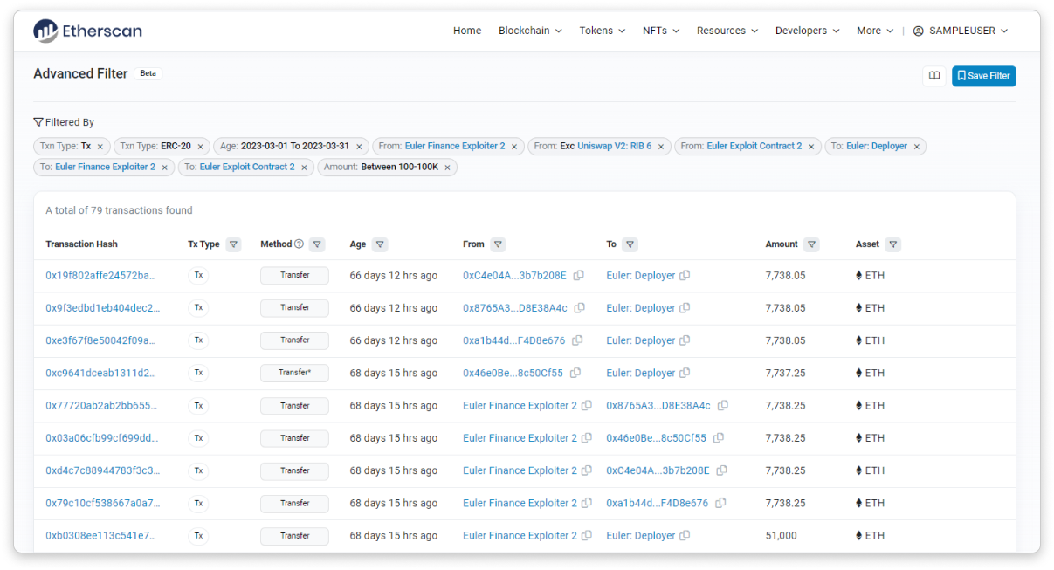Click the Save Filter button
Viewport: 1054px width, 570px height.
(x=983, y=76)
